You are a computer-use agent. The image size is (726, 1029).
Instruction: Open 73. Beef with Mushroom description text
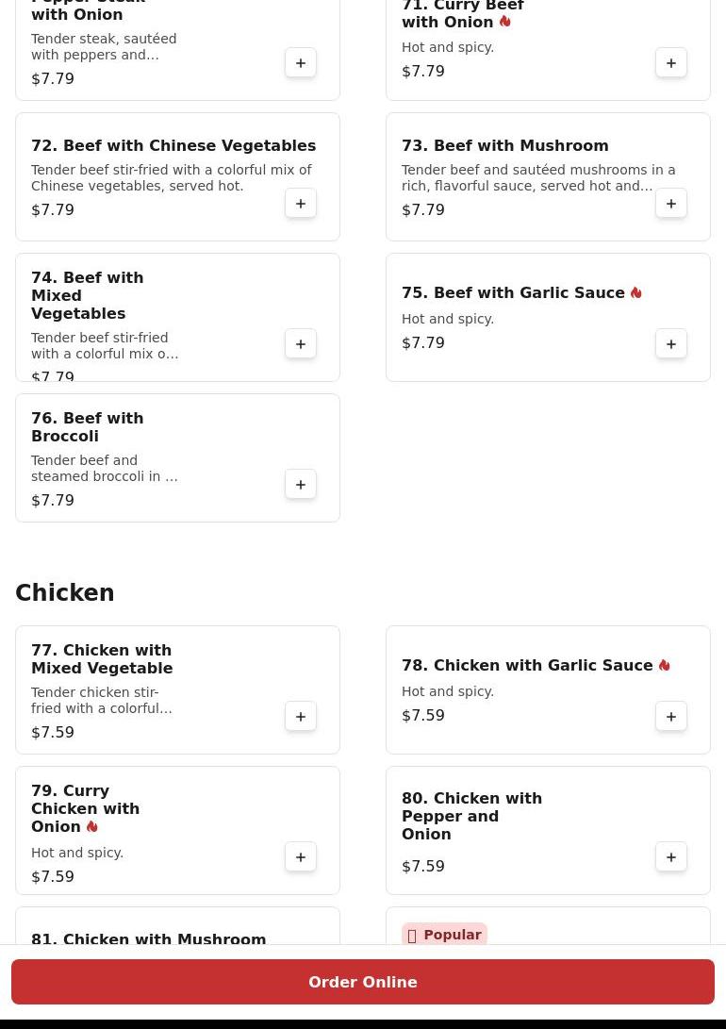click(x=537, y=178)
